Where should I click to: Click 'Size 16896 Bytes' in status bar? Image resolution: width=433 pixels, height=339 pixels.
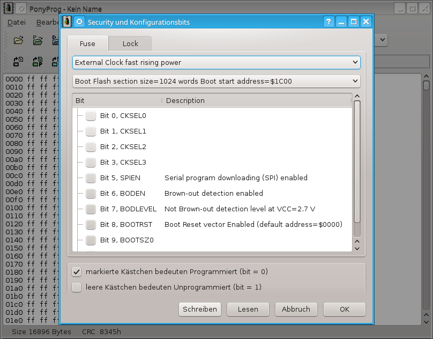pos(41,332)
